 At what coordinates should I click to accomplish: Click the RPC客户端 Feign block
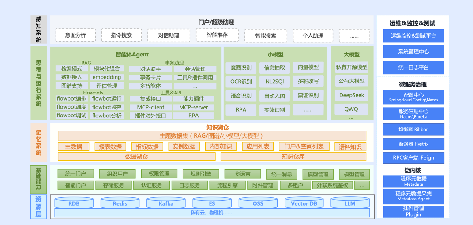(x=413, y=157)
